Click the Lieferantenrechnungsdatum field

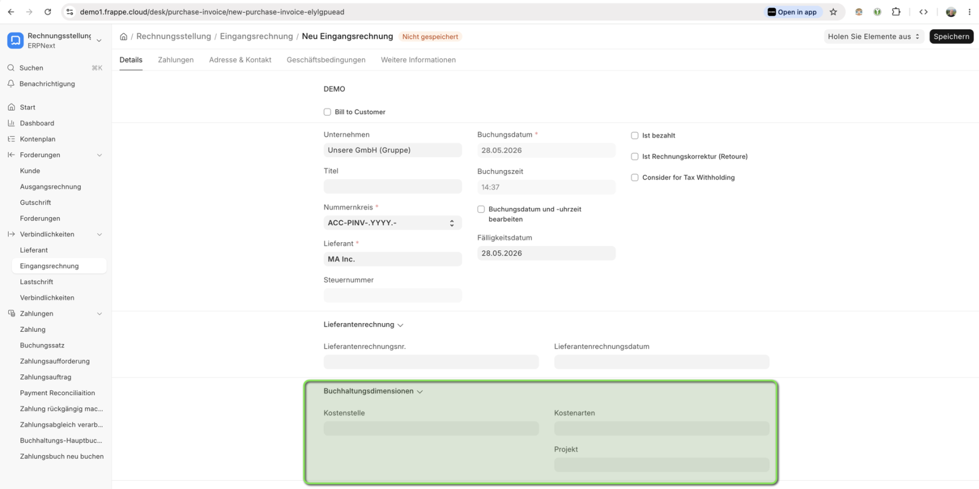[661, 362]
